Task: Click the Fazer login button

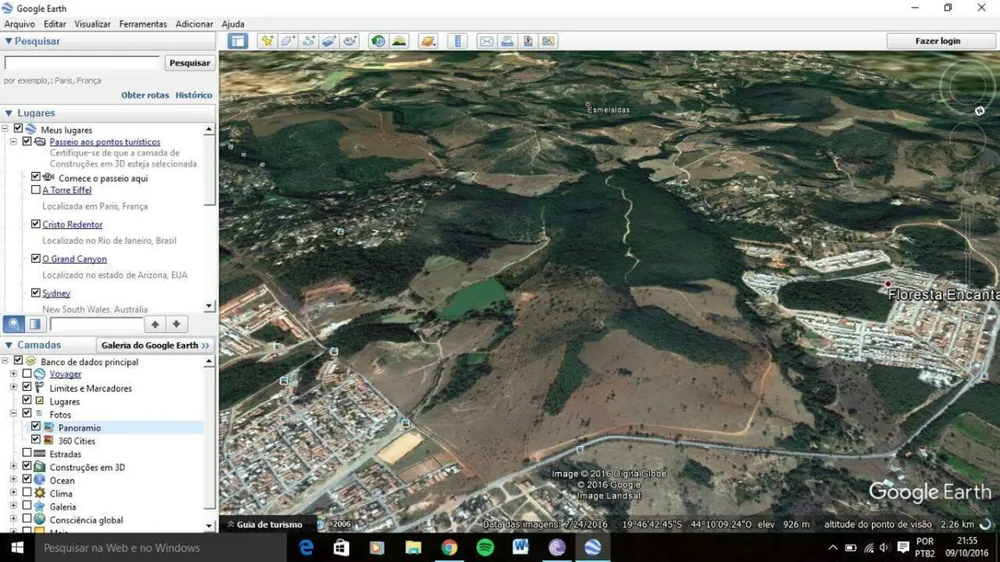Action: point(938,41)
